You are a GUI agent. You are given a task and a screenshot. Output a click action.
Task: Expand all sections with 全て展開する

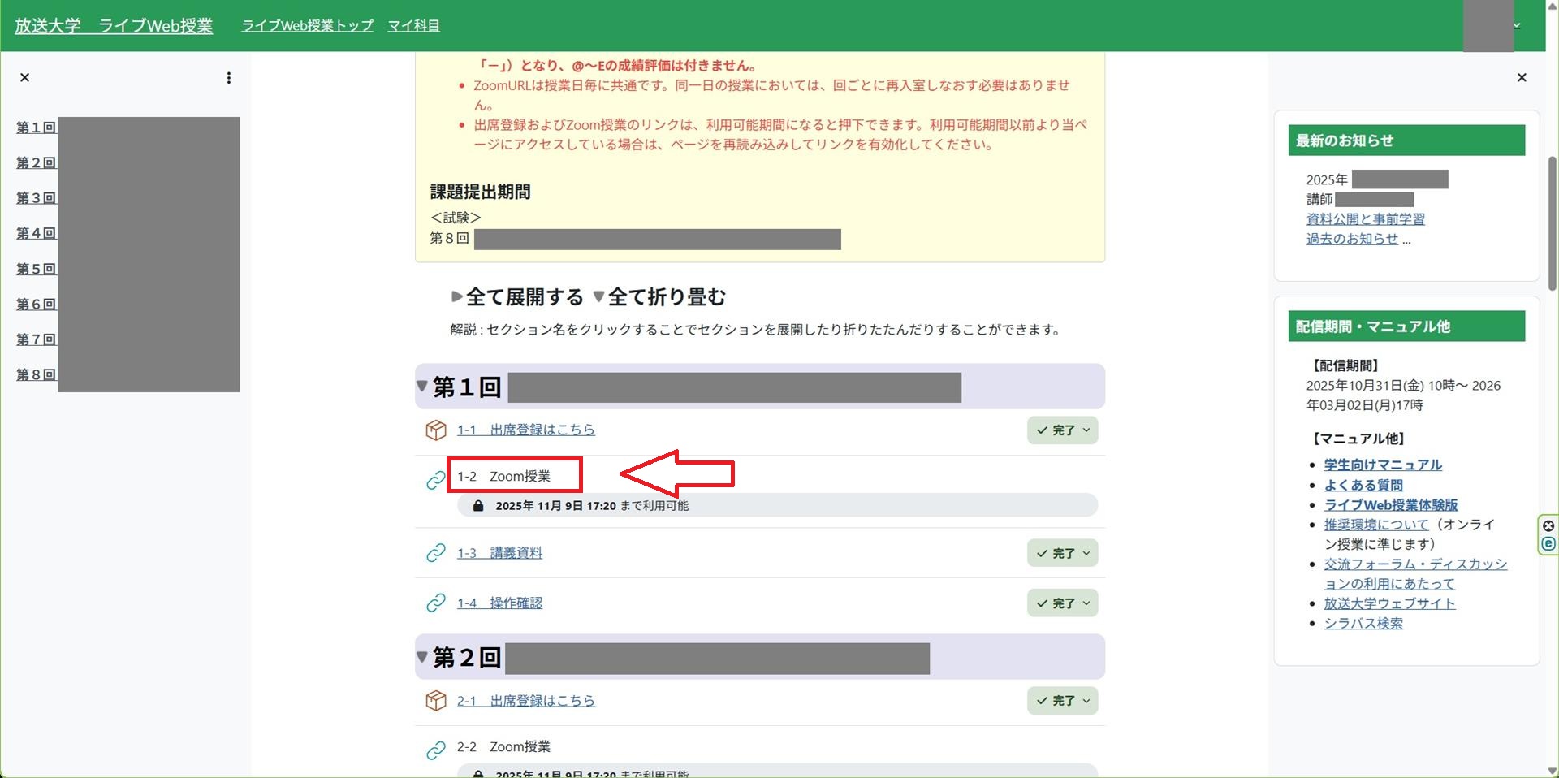517,297
